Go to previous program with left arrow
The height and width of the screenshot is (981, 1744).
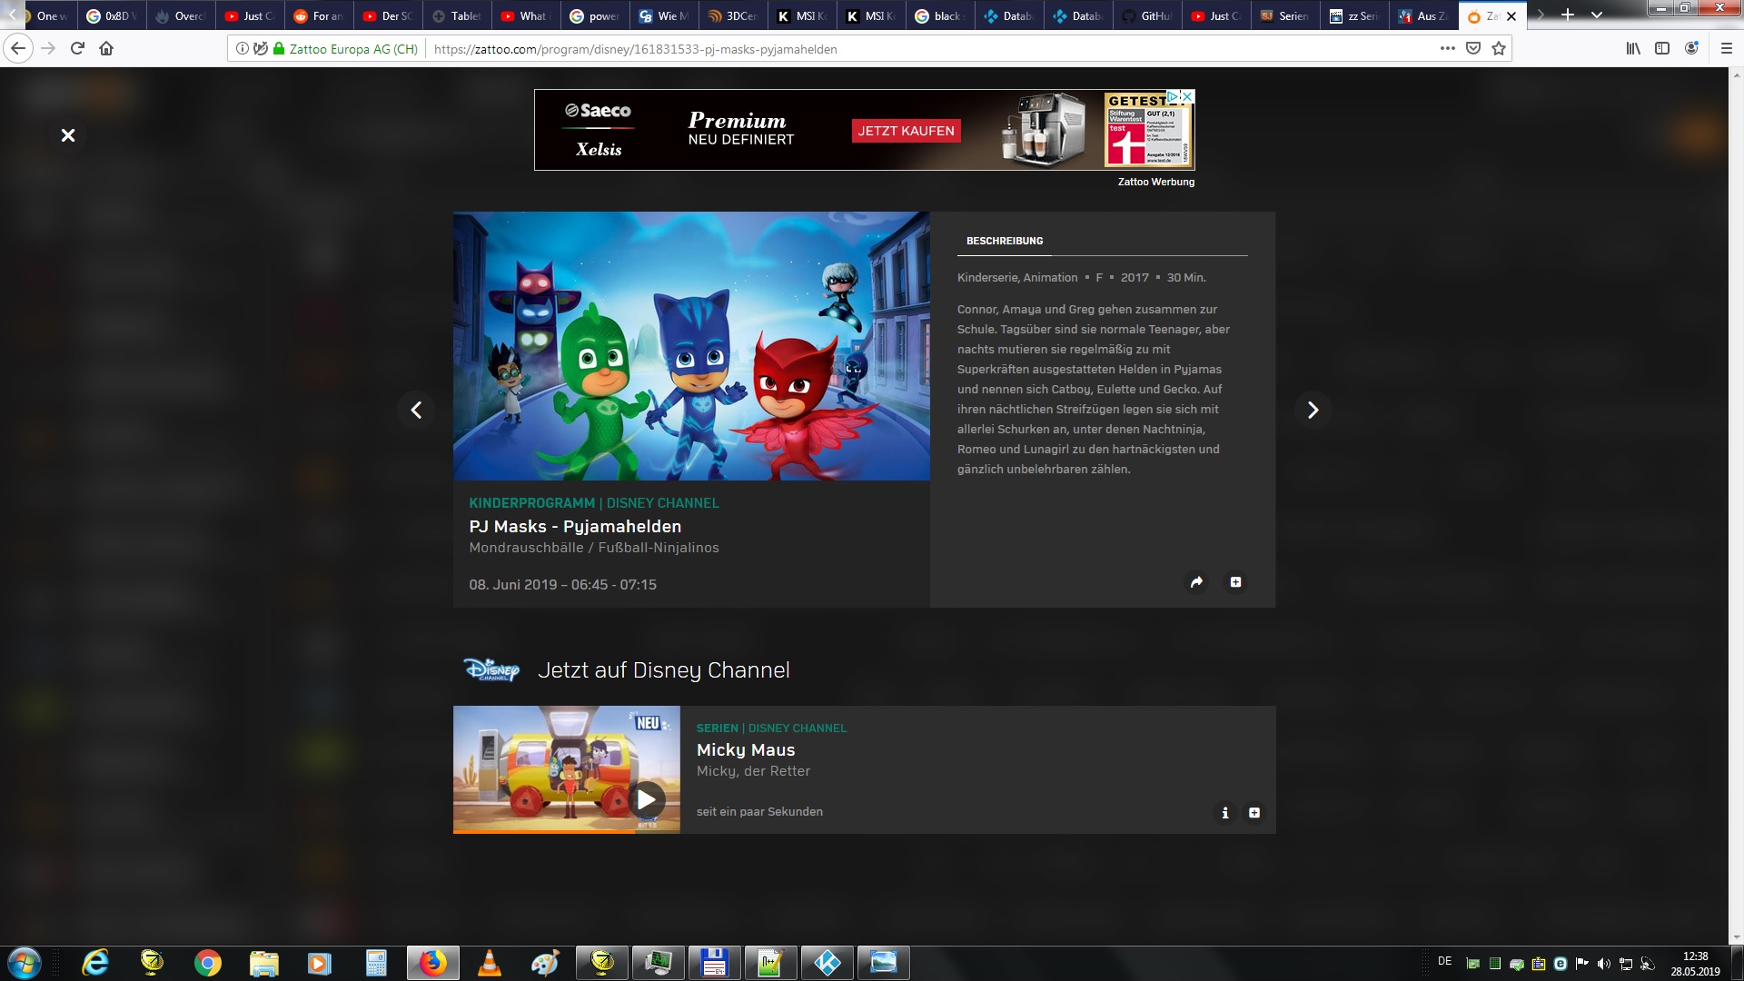click(416, 410)
